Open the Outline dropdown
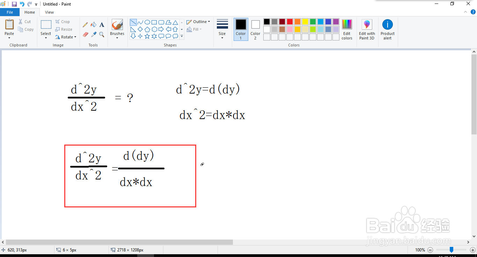 tap(198, 21)
